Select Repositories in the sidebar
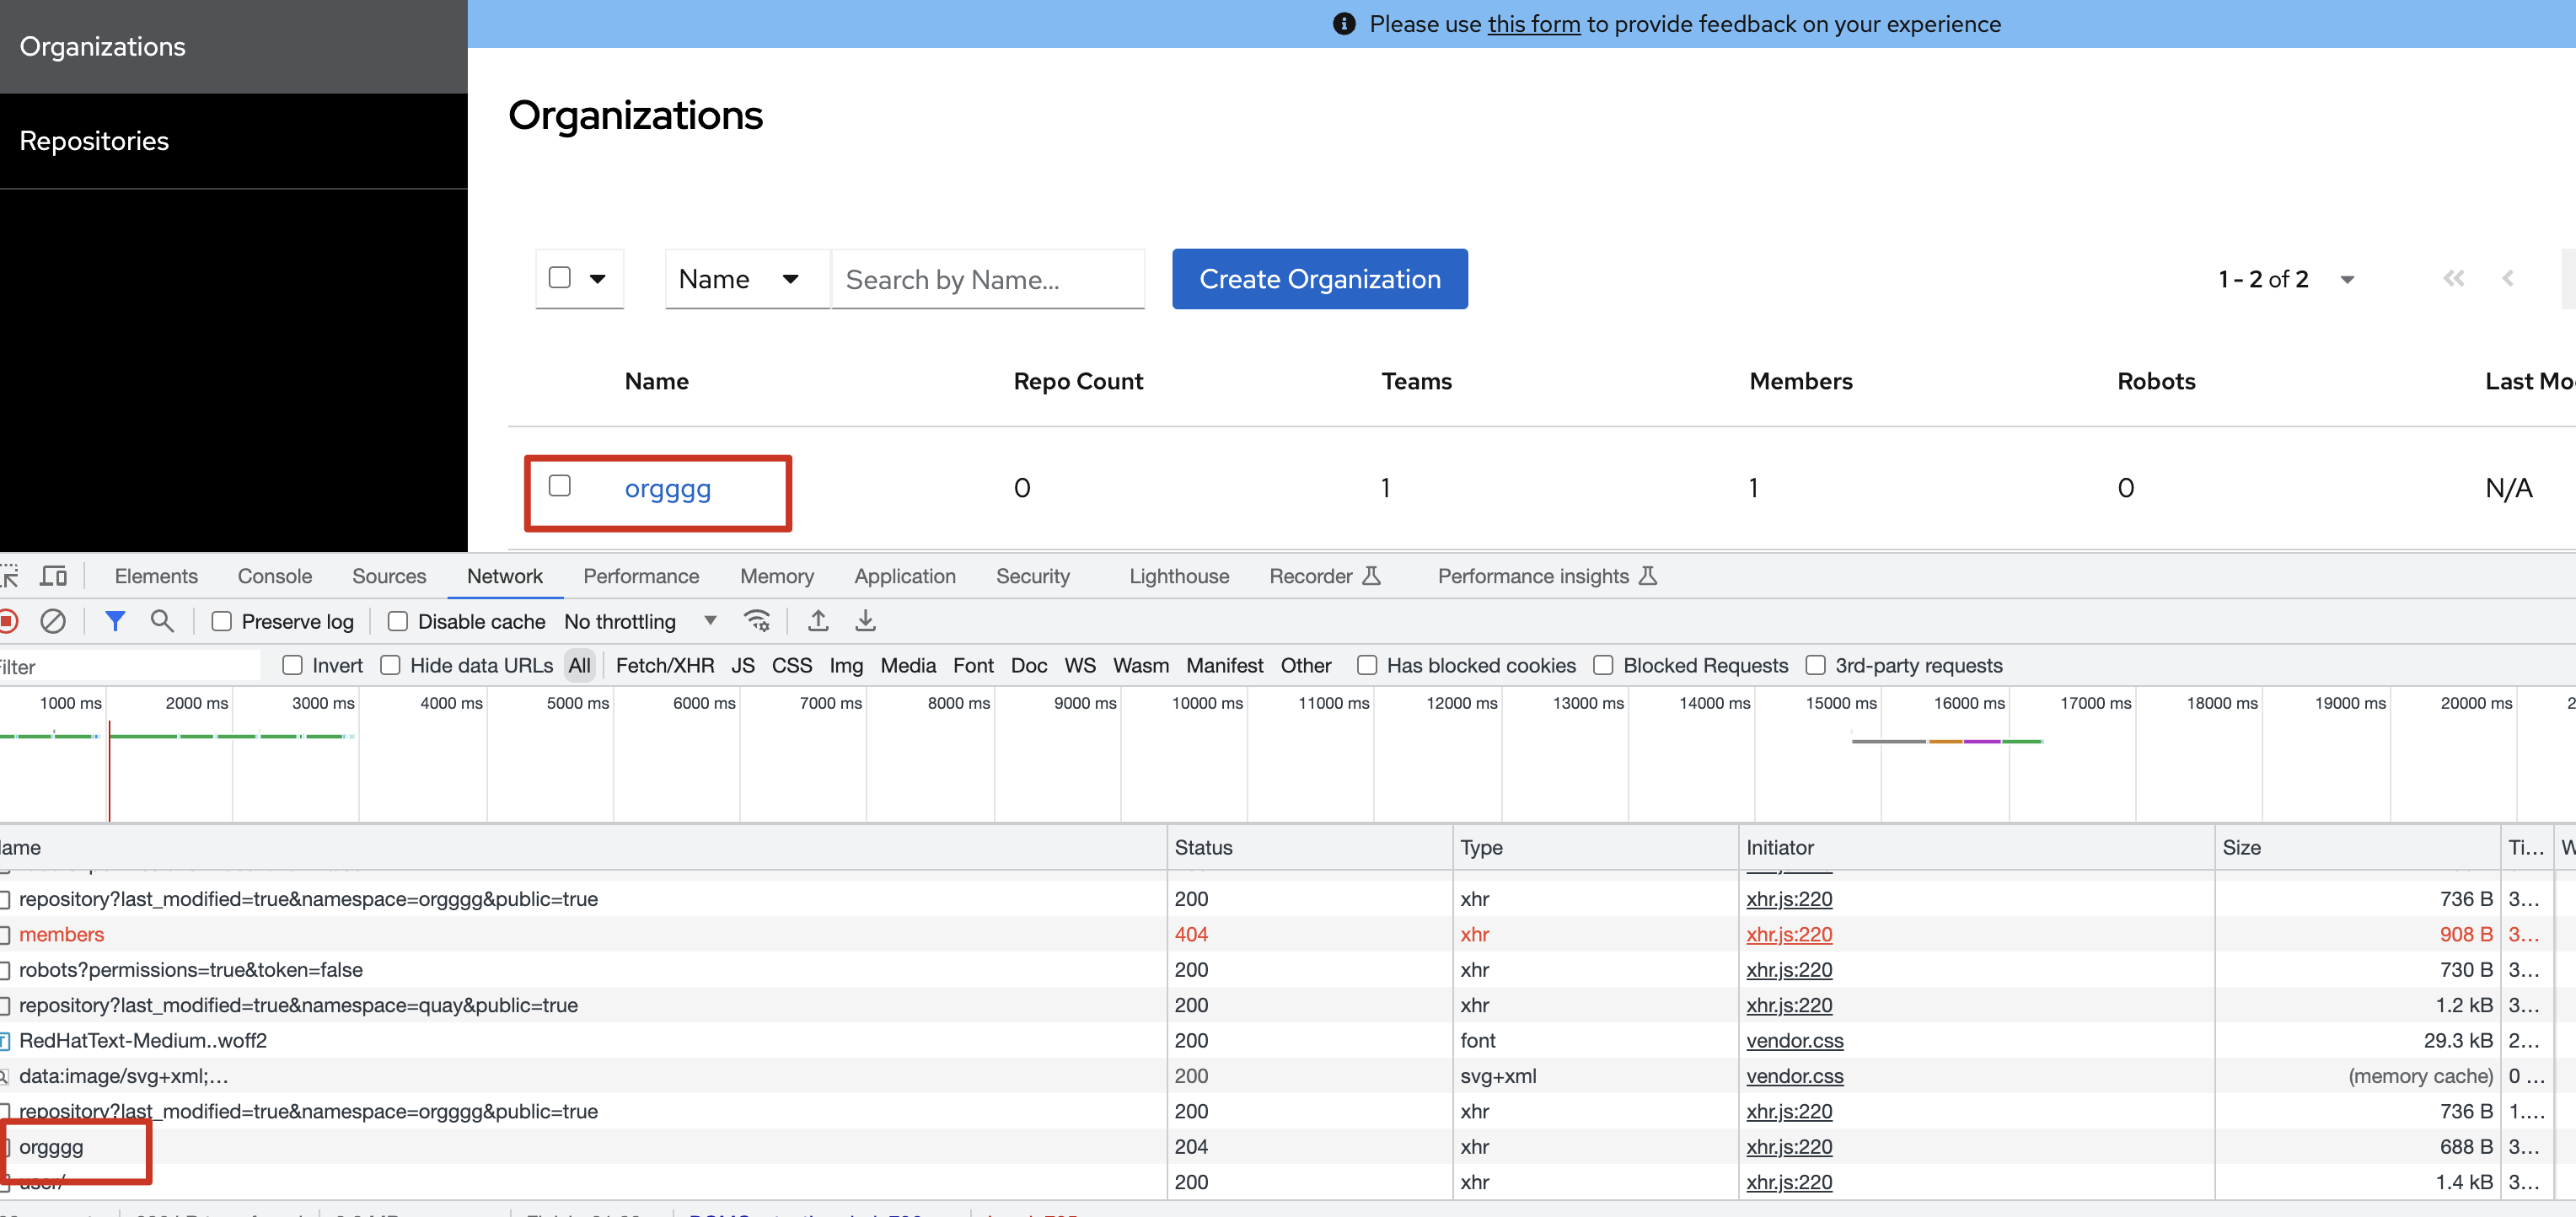This screenshot has width=2576, height=1217. [x=94, y=141]
